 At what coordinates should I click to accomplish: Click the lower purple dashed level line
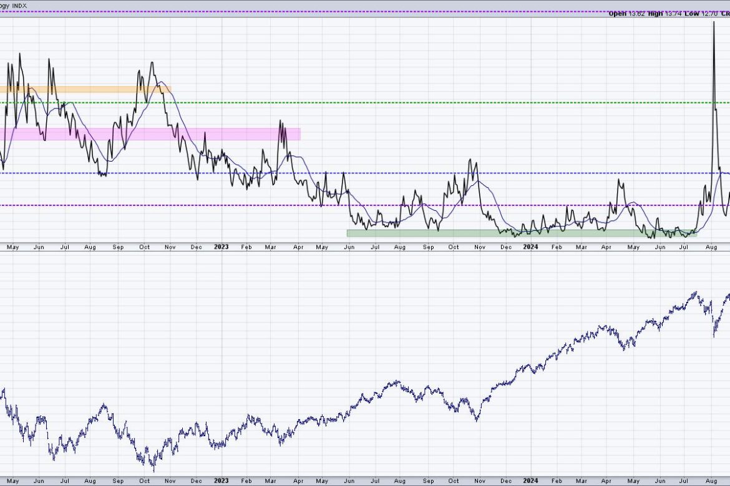[374, 205]
